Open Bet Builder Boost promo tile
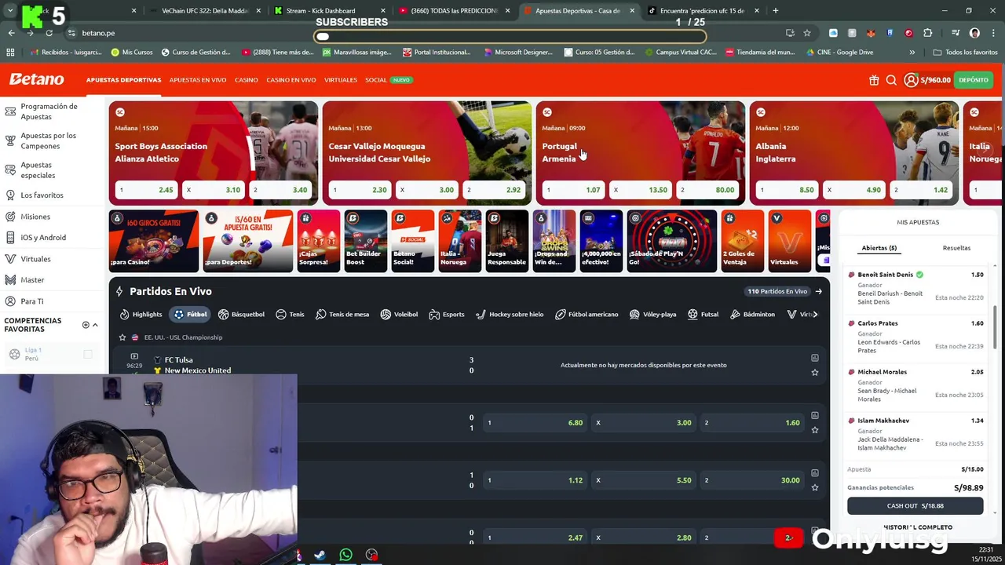This screenshot has height=565, width=1005. (x=366, y=241)
